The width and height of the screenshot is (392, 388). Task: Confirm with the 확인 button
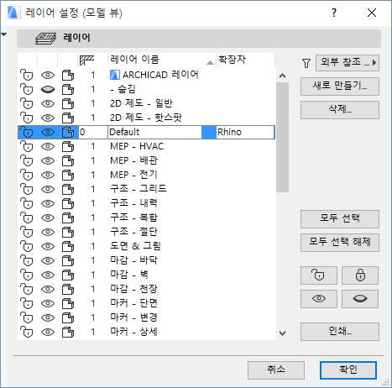pos(348,370)
